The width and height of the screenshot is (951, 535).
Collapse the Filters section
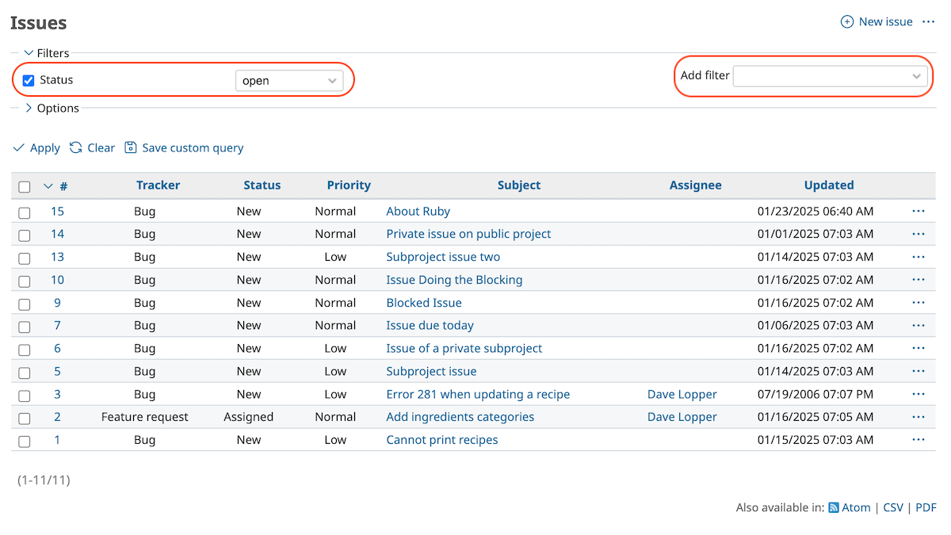coord(27,53)
